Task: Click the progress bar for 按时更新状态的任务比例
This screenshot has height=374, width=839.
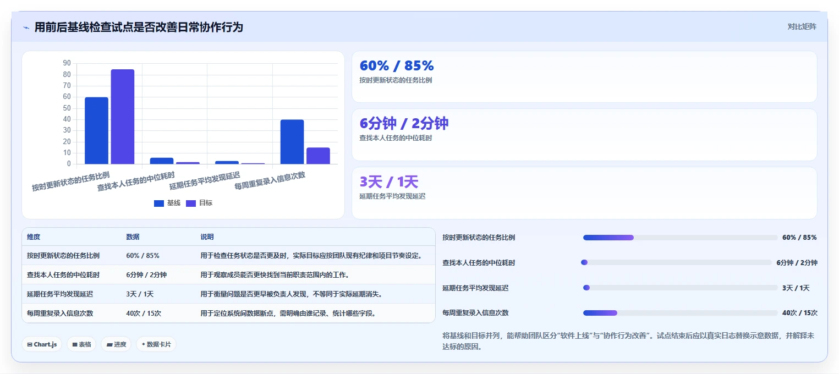Action: tap(680, 238)
